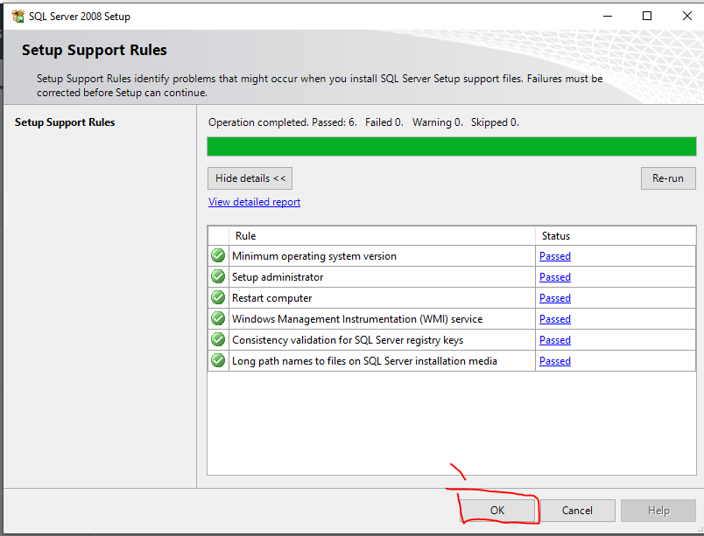Select Setup Support Rules step in left pane
The height and width of the screenshot is (536, 704).
click(65, 122)
